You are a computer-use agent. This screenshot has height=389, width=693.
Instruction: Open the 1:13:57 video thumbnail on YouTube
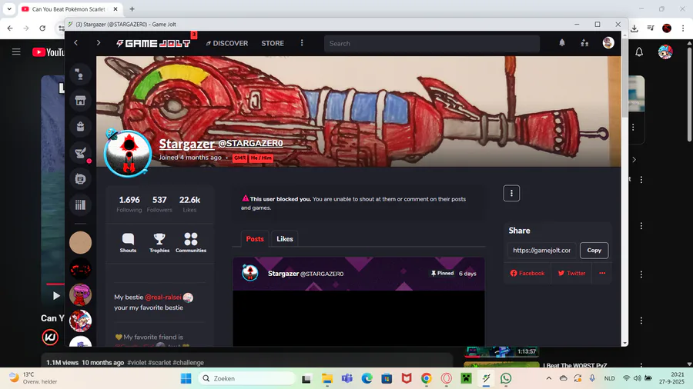click(x=501, y=351)
